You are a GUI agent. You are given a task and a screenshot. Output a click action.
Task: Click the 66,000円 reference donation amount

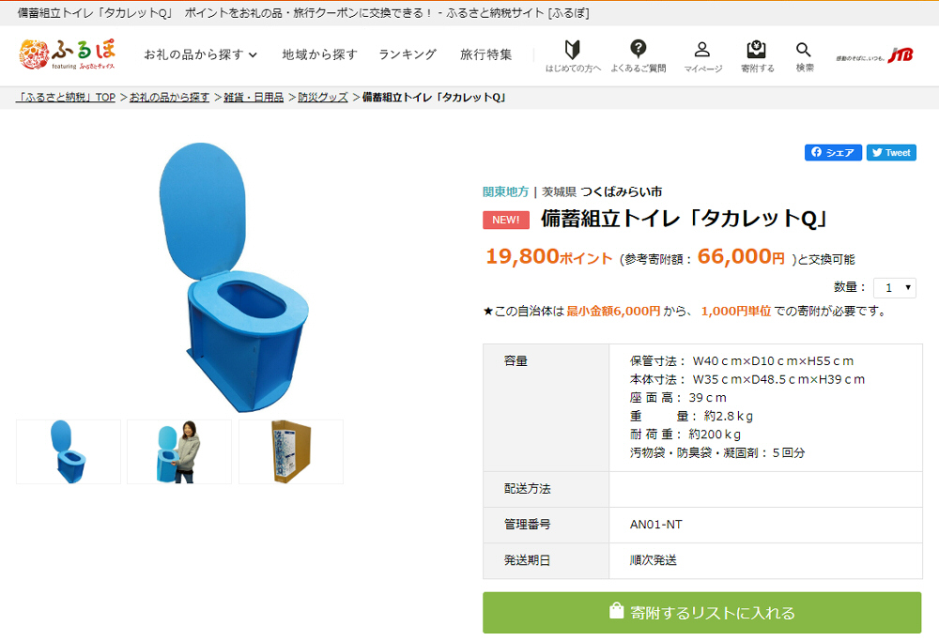pyautogui.click(x=741, y=257)
